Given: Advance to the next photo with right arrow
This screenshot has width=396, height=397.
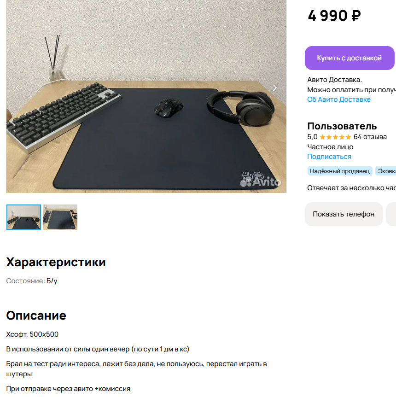Looking at the screenshot, I should (x=275, y=88).
